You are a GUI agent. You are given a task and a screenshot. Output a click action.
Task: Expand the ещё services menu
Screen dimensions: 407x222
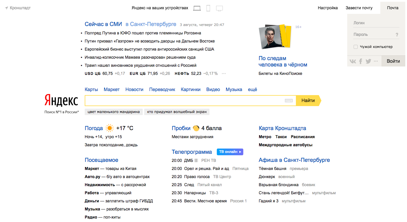253,89
